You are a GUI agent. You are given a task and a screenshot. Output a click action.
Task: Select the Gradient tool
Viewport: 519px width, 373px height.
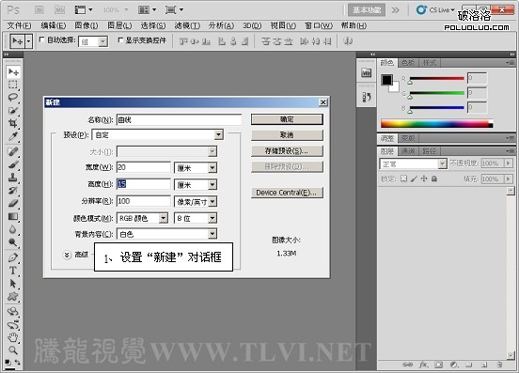[13, 217]
